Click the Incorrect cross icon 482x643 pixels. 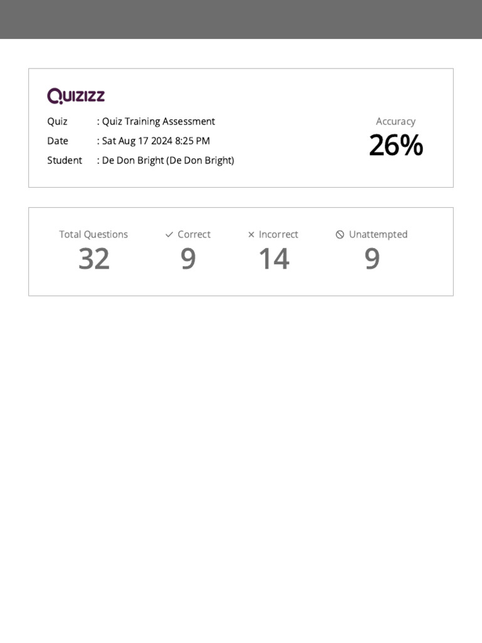251,235
